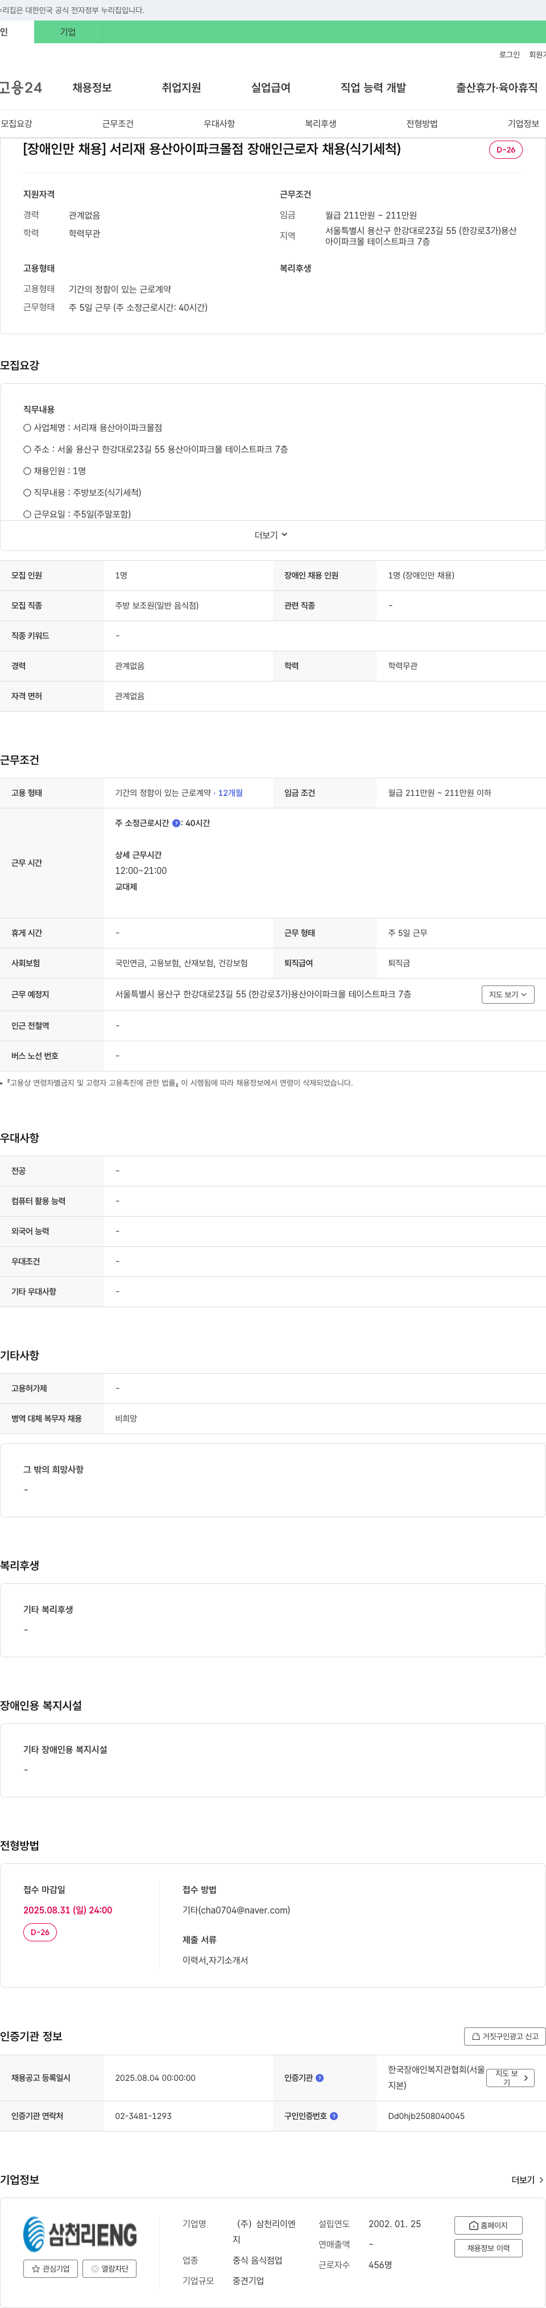Expand job description with 더보기
Image resolution: width=546 pixels, height=2308 pixels.
tap(271, 535)
